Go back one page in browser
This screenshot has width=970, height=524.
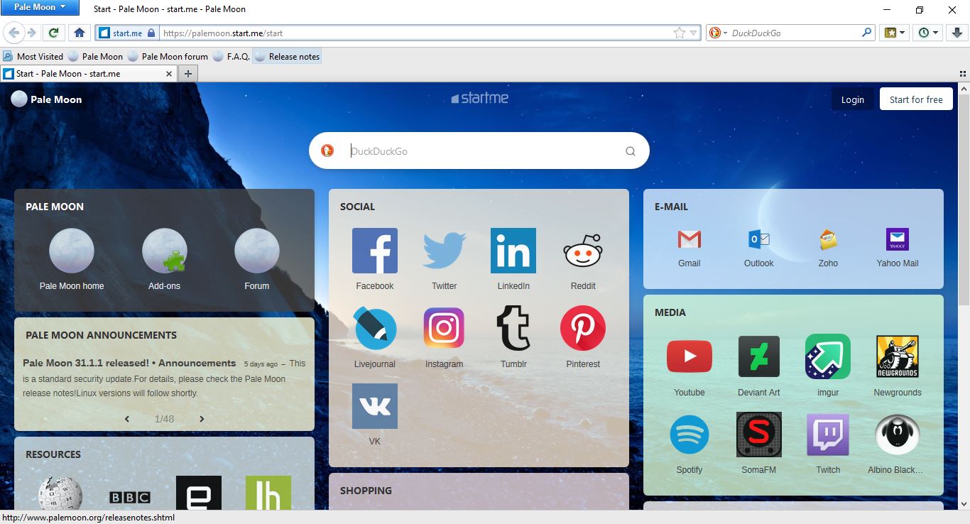tap(13, 33)
